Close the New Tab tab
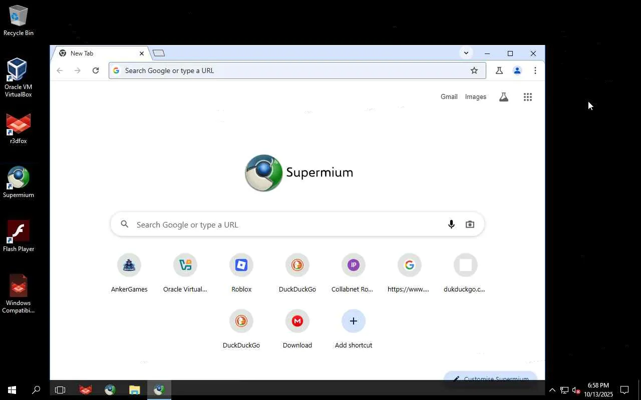 tap(142, 53)
